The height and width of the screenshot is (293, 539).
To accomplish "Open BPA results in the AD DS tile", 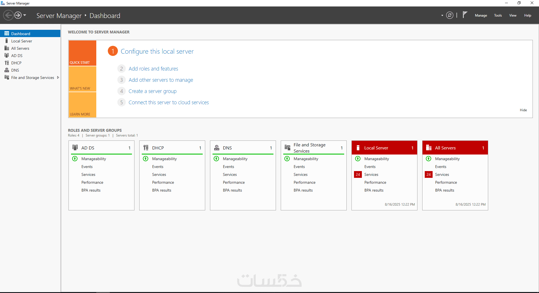I will pos(91,190).
